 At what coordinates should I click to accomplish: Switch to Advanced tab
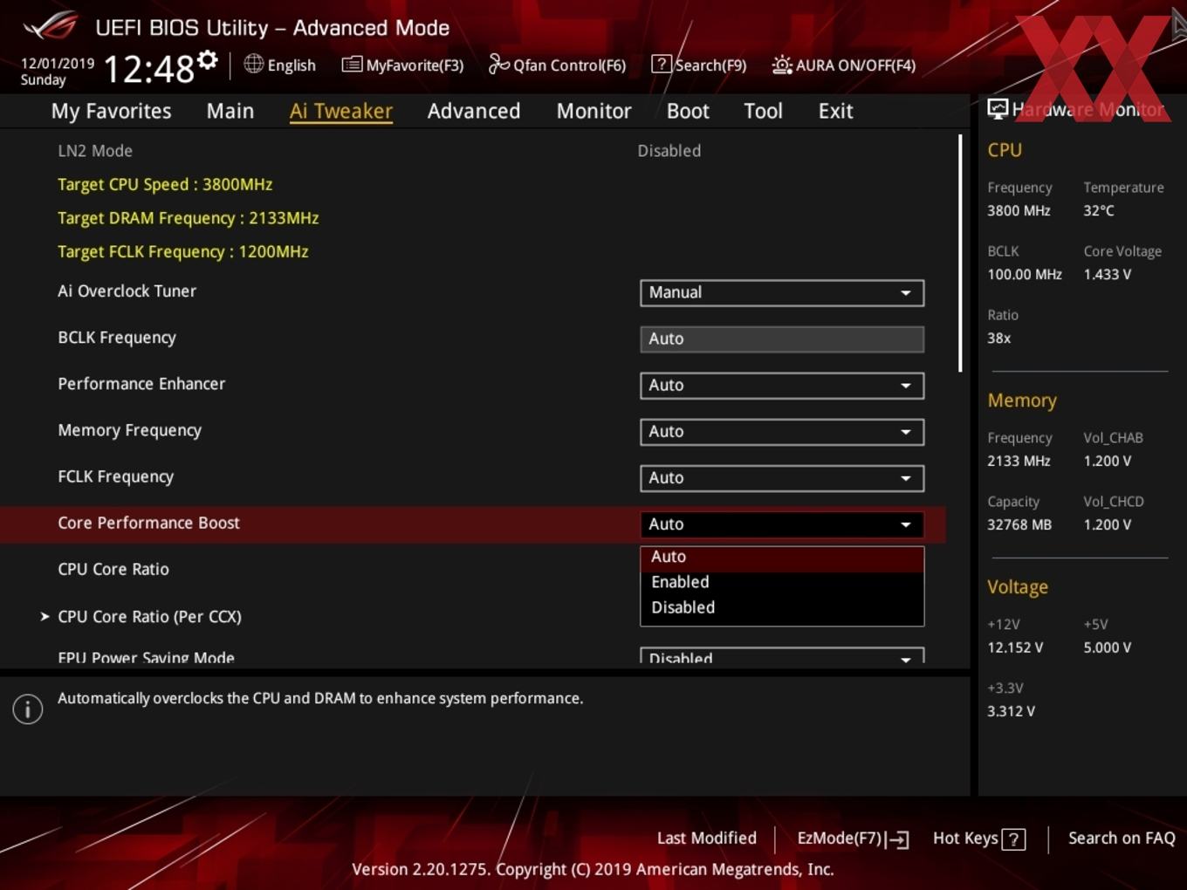(x=474, y=111)
